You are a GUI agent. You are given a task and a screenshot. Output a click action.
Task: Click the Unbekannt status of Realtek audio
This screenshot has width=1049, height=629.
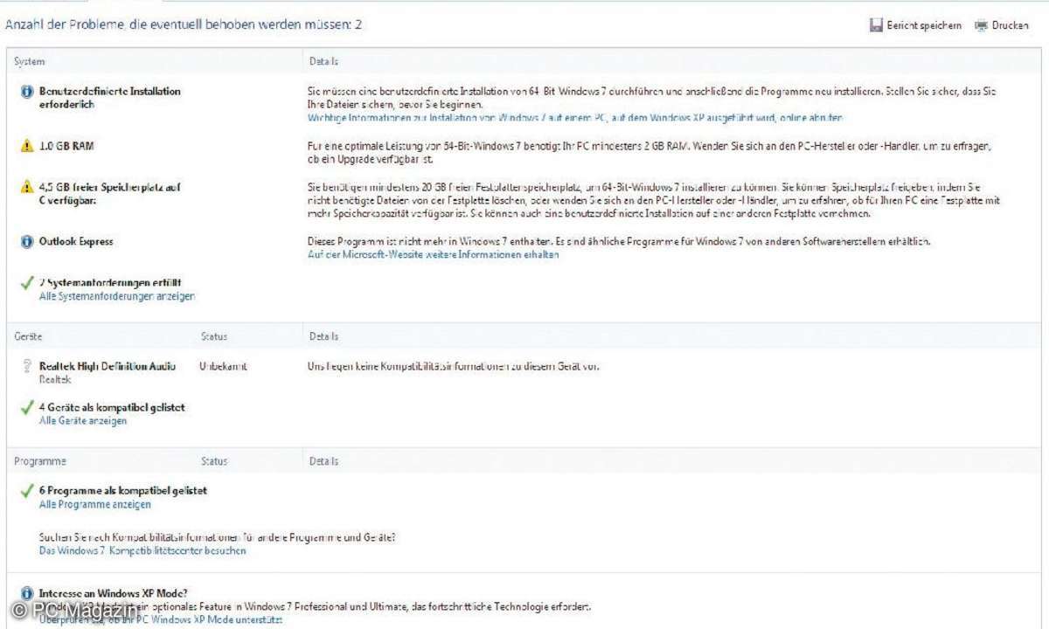[x=223, y=366]
